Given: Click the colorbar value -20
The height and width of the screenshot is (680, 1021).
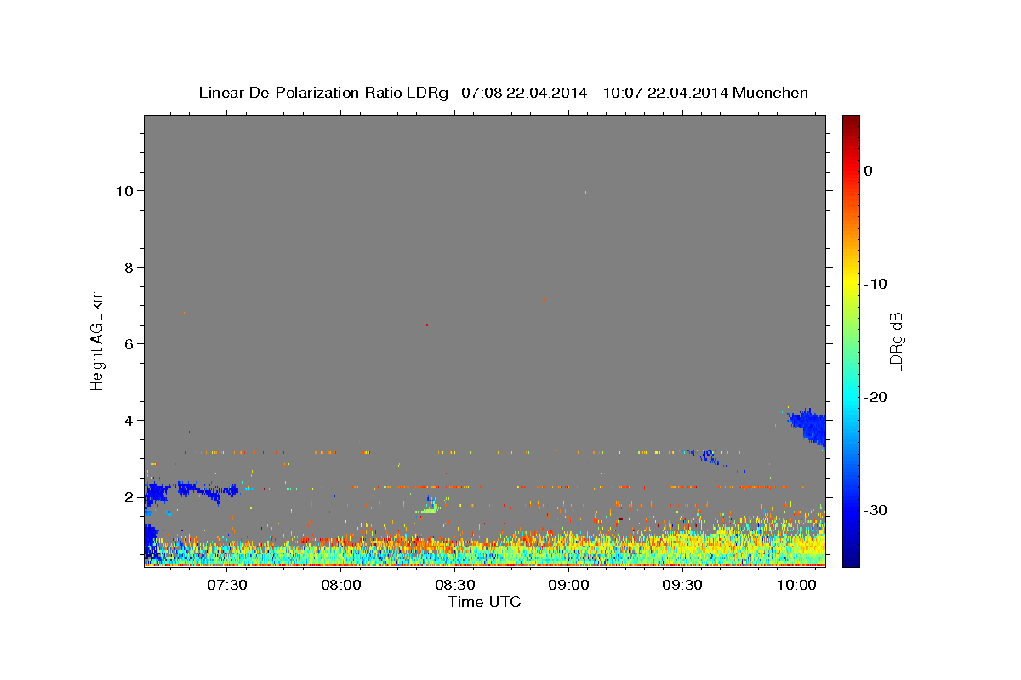Looking at the screenshot, I should tap(876, 397).
